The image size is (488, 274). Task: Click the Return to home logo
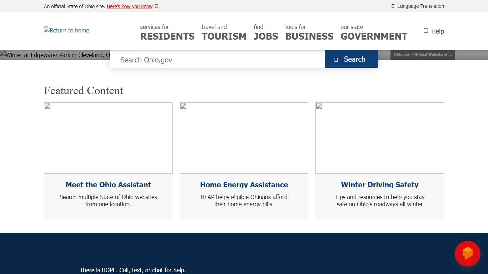coord(66,30)
